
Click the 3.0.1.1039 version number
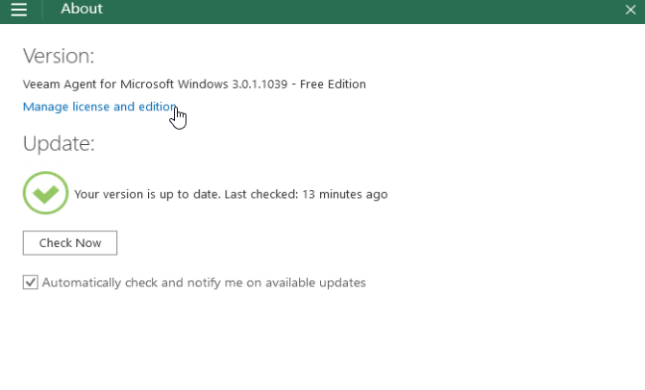coord(260,85)
